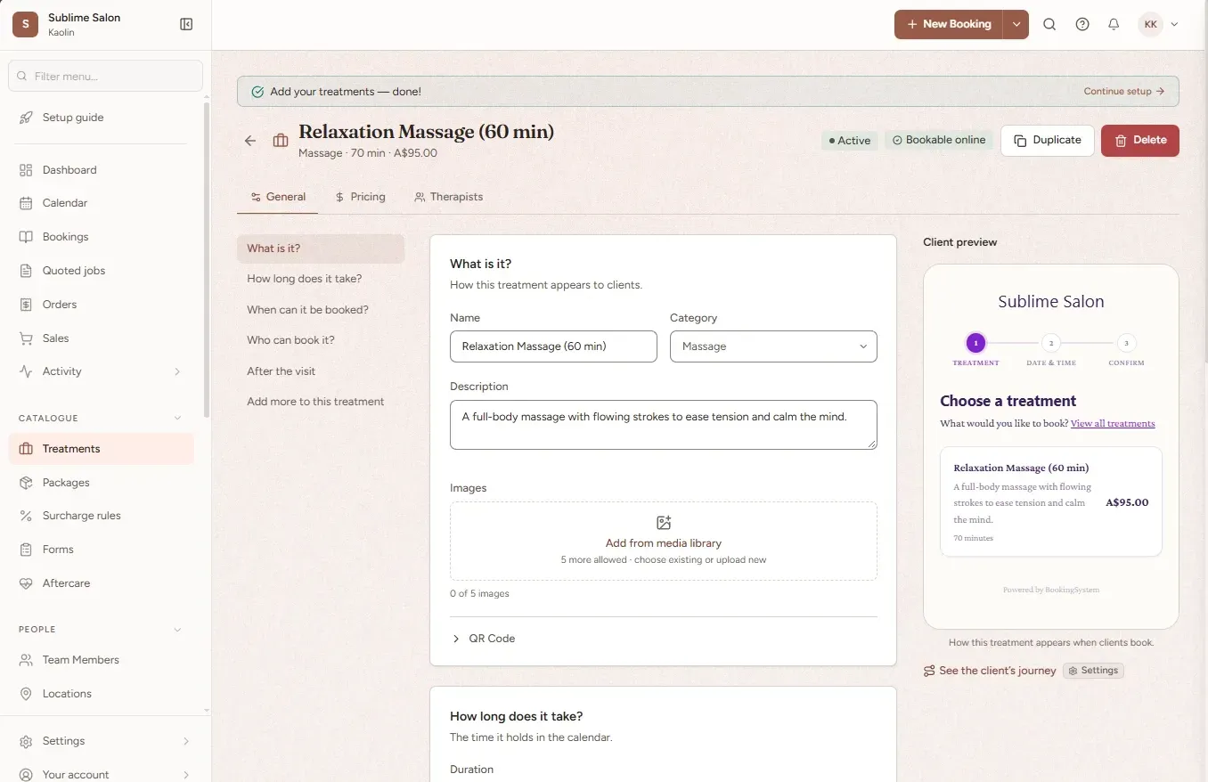Open the search icon in header

1049,24
